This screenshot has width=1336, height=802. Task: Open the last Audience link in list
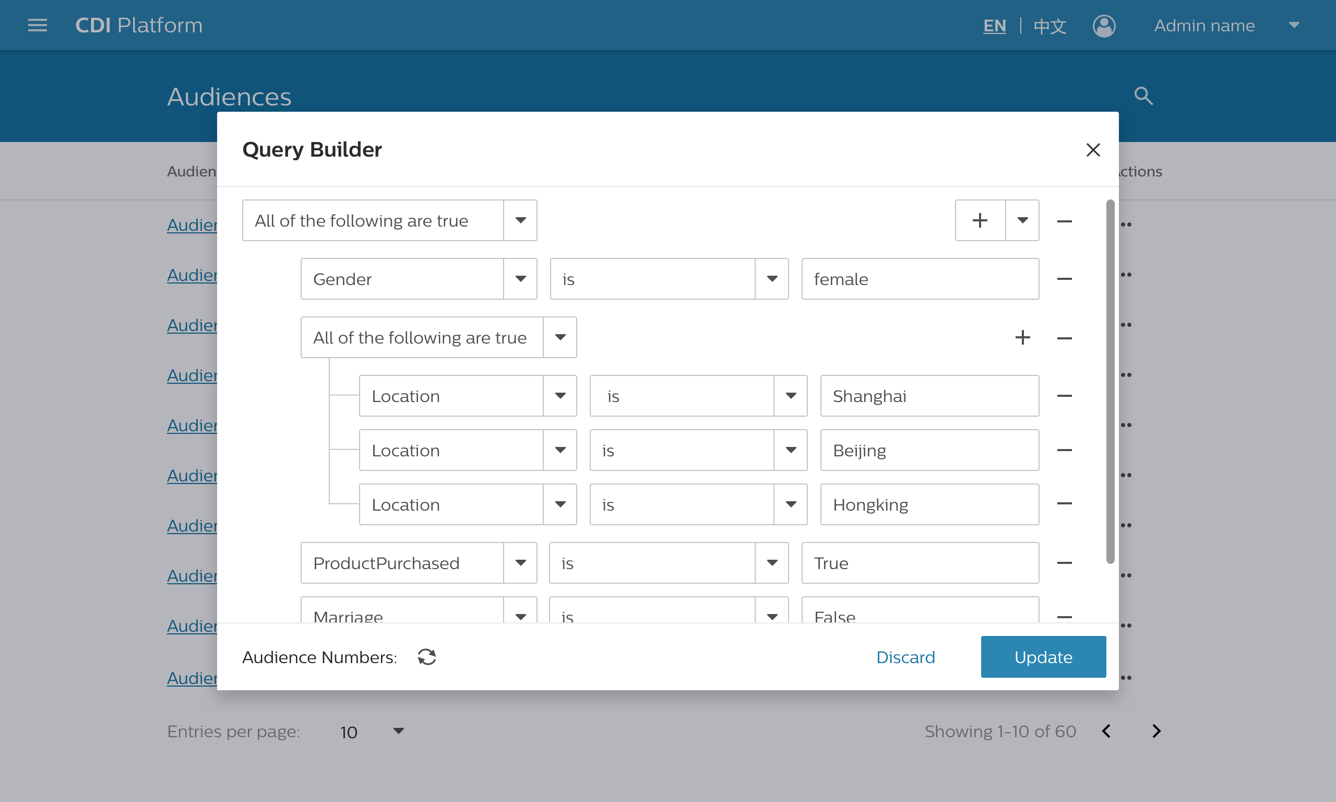pos(192,678)
